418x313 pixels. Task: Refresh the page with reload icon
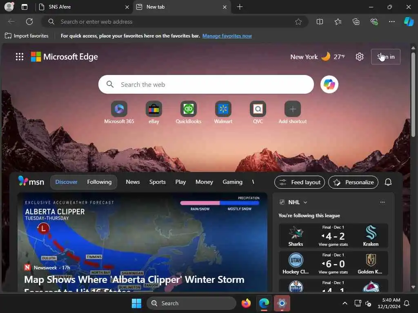point(29,22)
